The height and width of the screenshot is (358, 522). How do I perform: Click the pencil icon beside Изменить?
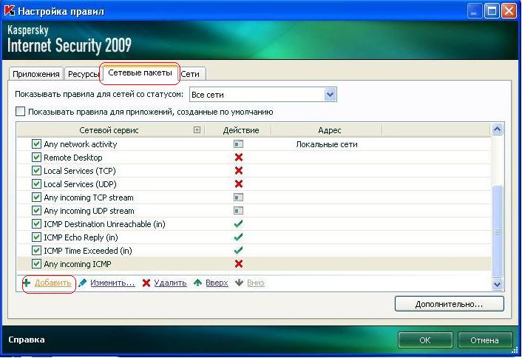coord(83,283)
